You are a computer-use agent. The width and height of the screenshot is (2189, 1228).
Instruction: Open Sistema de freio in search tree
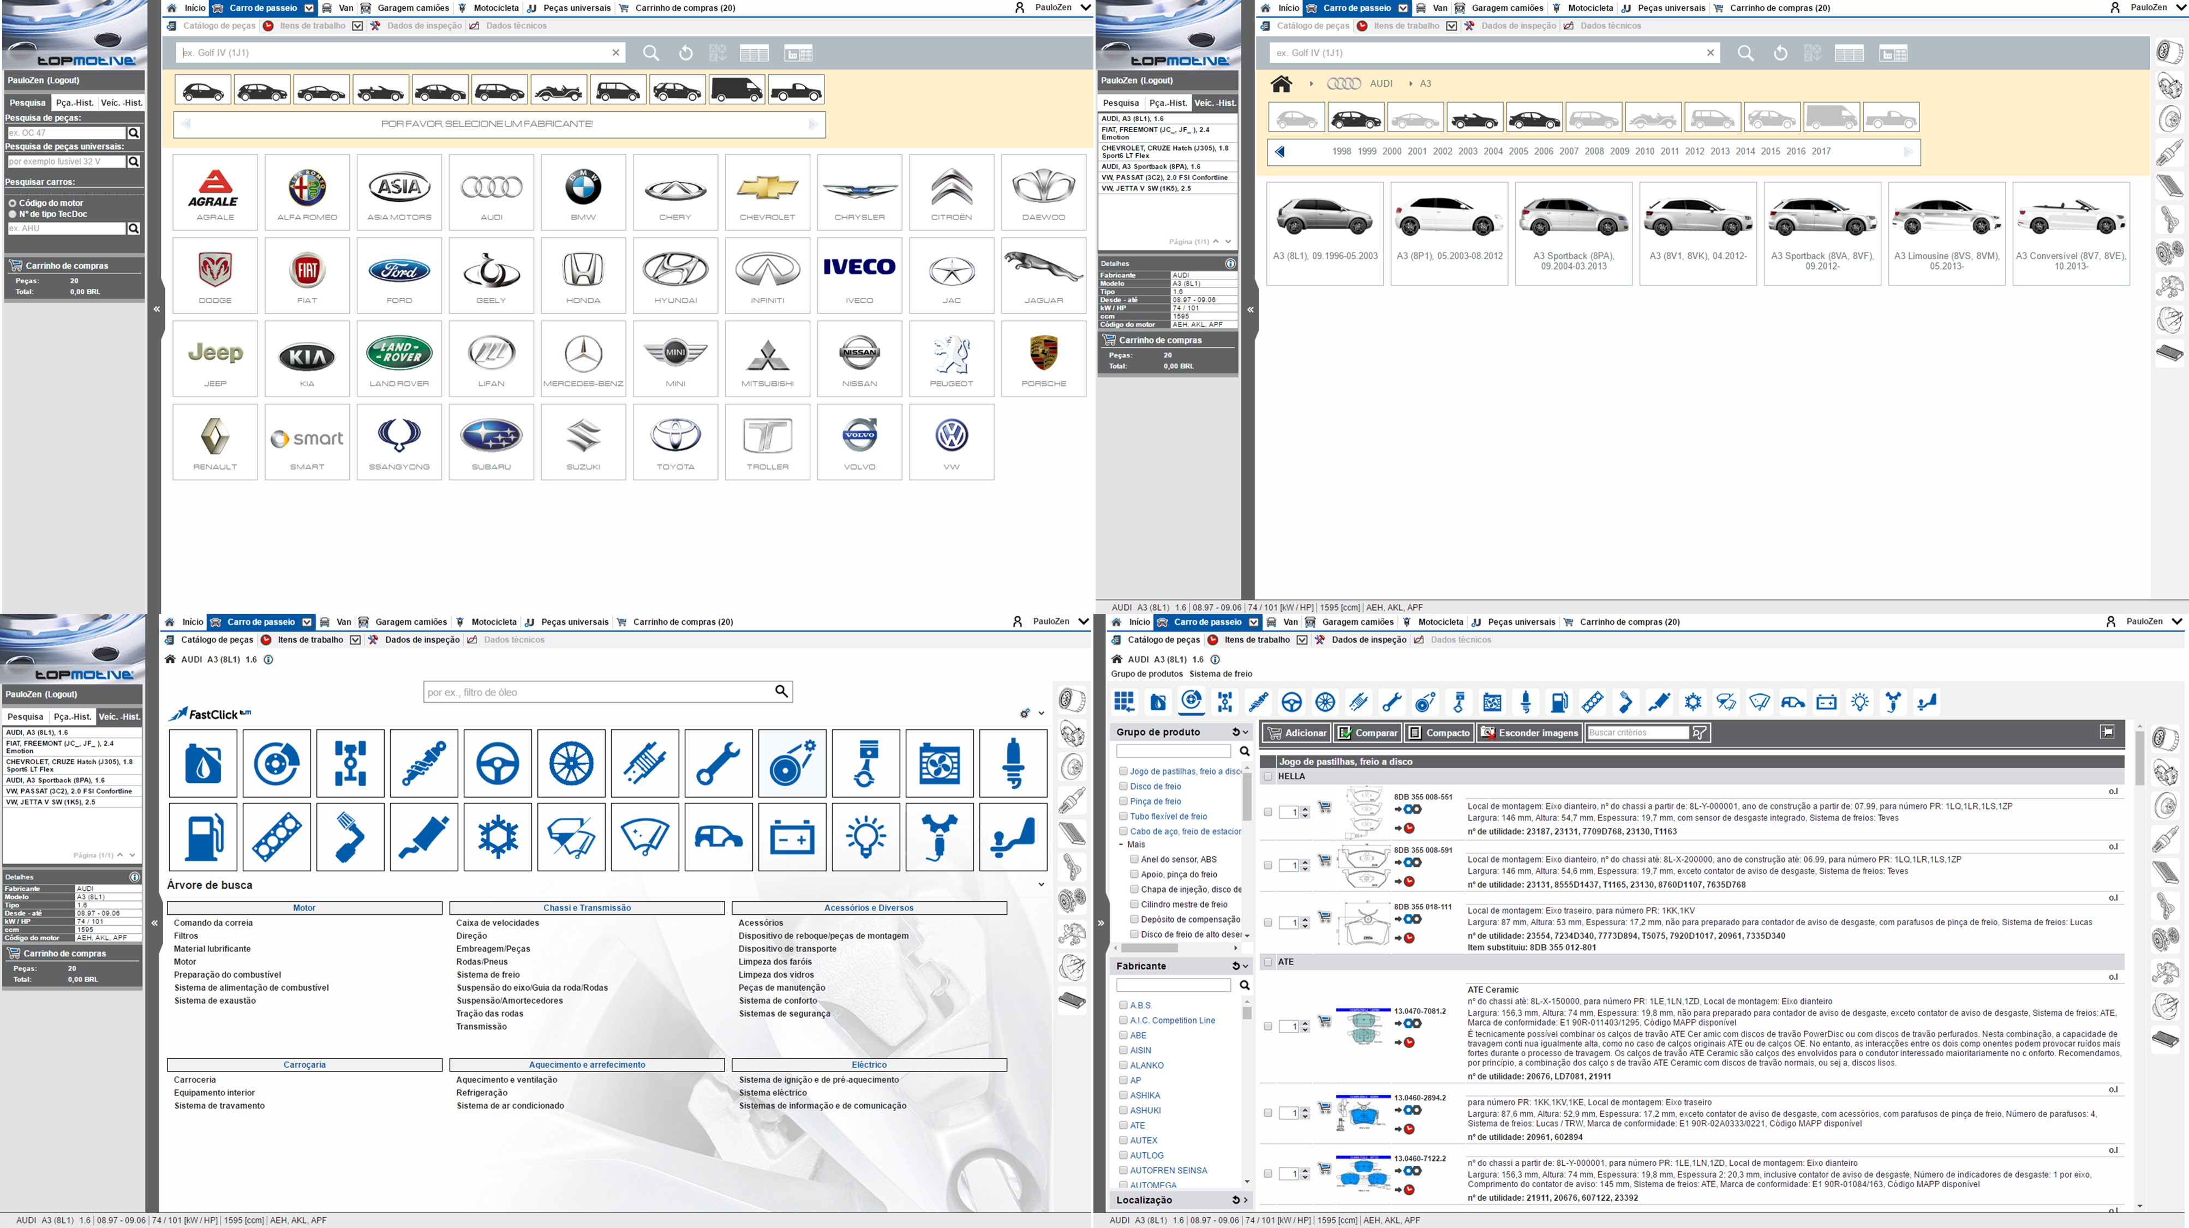point(488,975)
